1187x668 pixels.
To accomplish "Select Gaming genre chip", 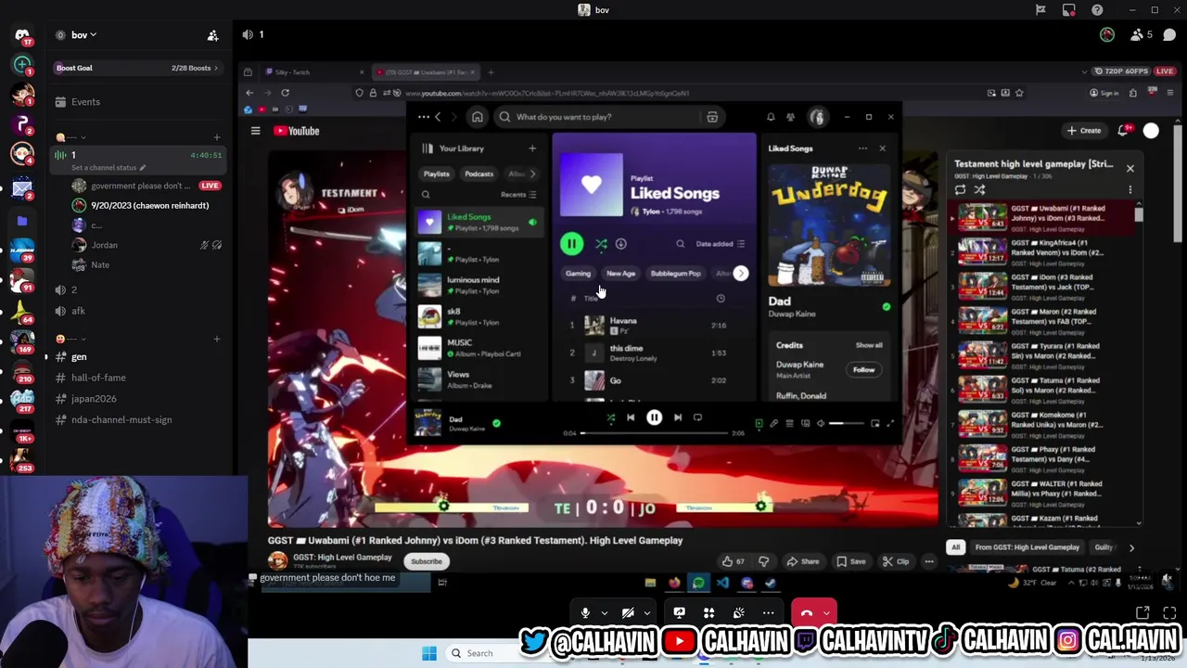I will point(578,274).
